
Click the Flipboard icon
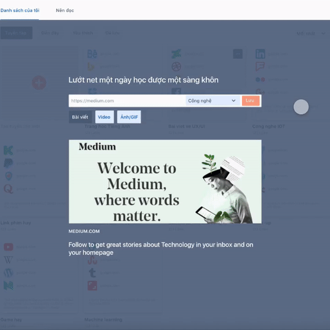(92, 285)
